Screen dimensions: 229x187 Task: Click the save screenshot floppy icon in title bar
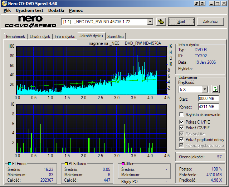(203, 3)
